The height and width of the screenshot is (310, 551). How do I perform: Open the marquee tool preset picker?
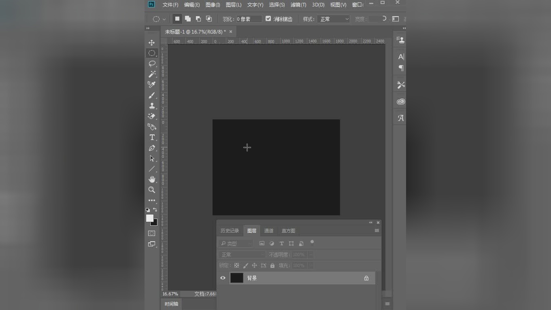tap(159, 19)
